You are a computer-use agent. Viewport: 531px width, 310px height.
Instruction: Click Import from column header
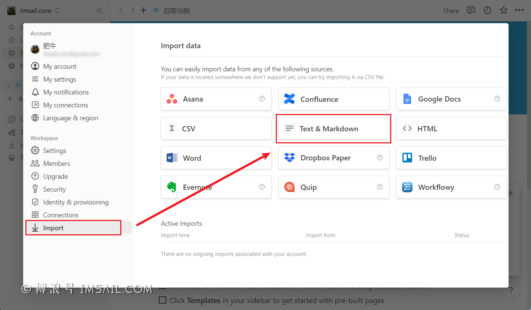click(320, 235)
